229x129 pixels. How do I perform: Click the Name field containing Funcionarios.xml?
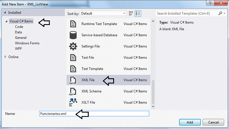pyautogui.click(x=94, y=114)
